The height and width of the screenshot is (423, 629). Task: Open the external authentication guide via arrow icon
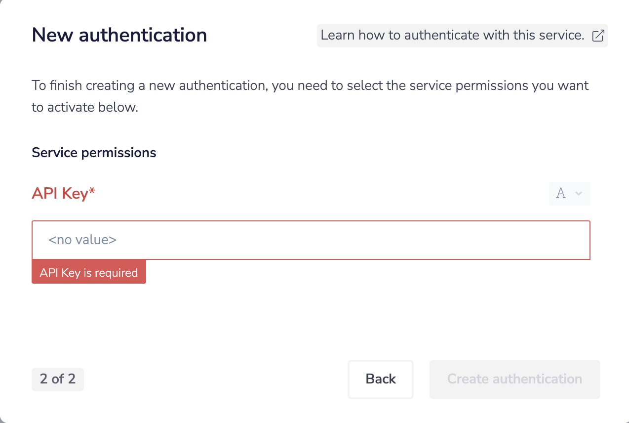598,35
